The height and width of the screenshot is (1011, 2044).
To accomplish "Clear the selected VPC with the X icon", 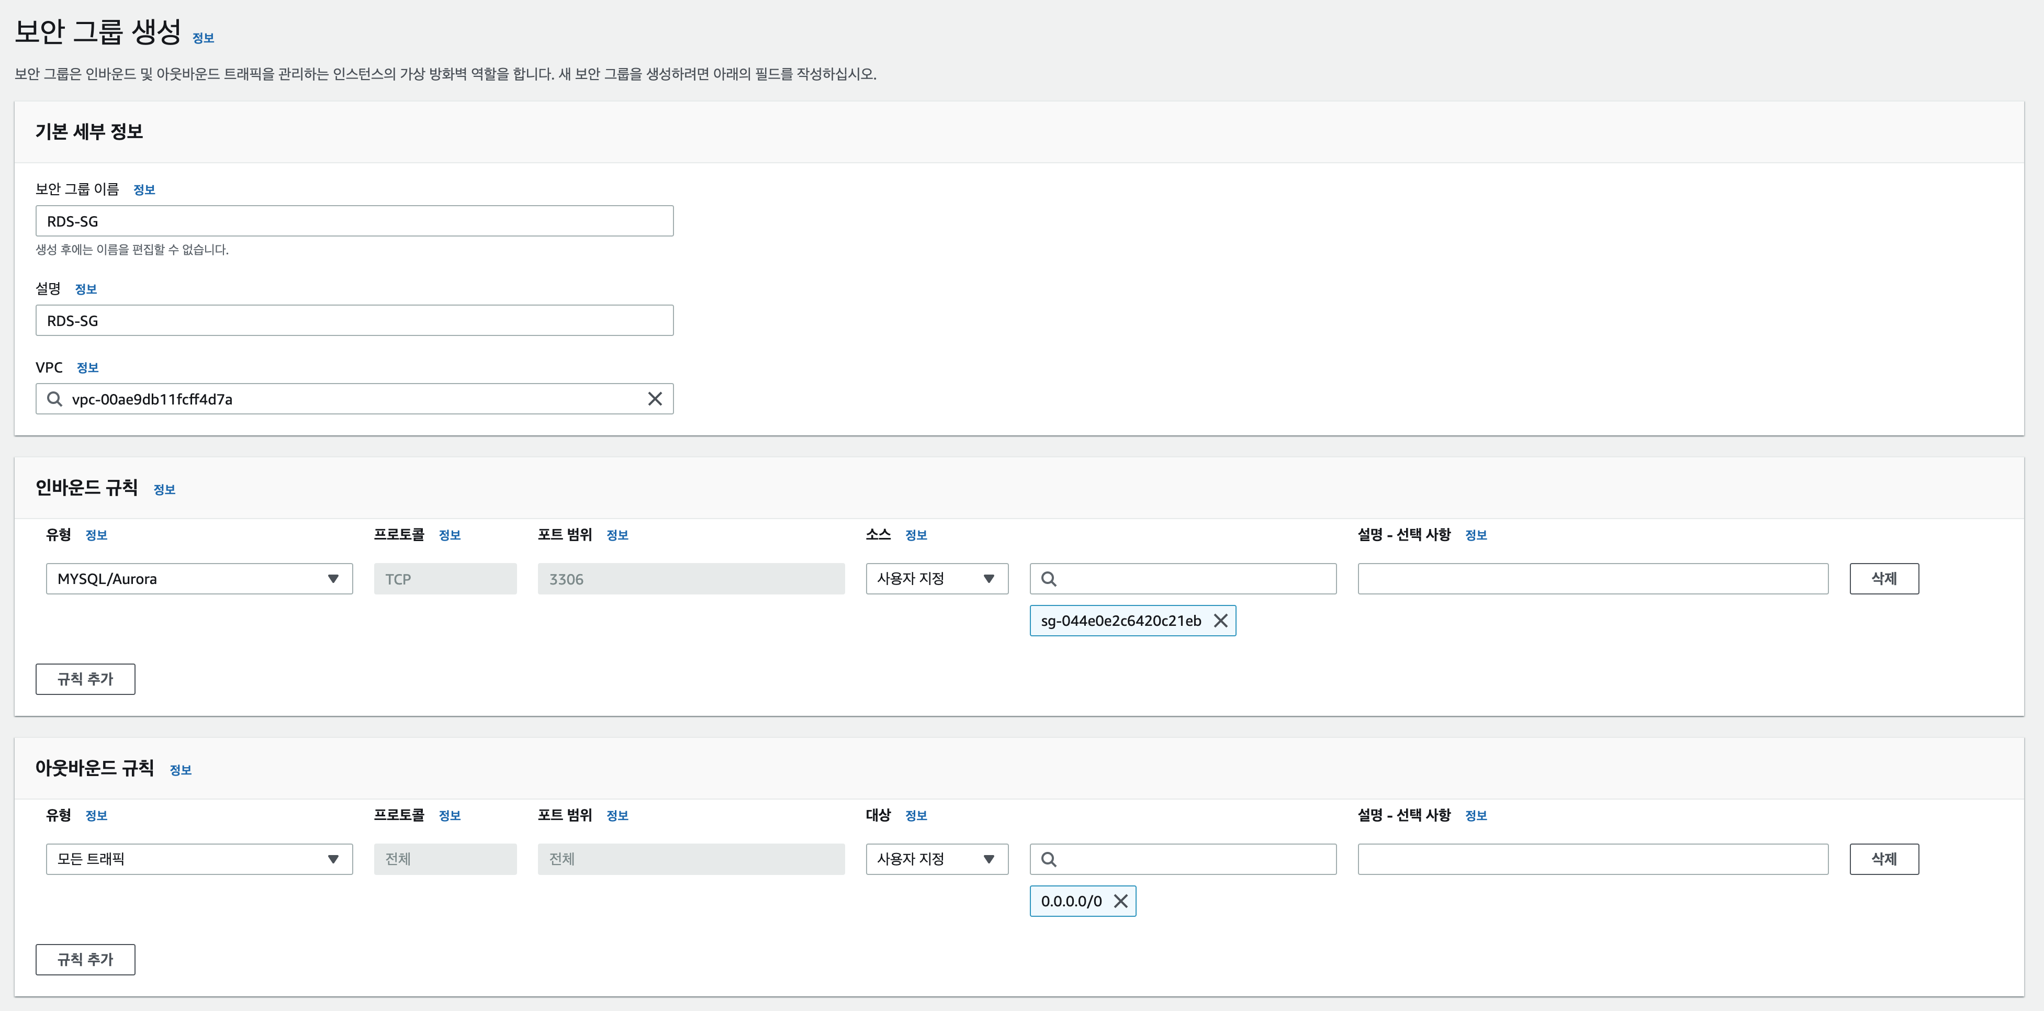I will tap(655, 399).
